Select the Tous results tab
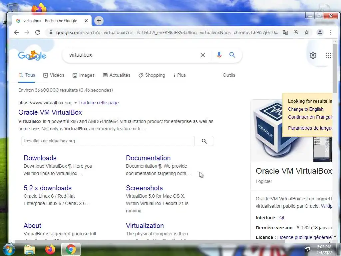 [x=27, y=75]
